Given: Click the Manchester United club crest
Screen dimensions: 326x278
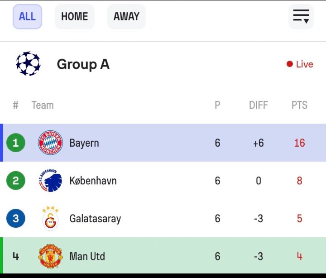Looking at the screenshot, I should click(x=50, y=256).
